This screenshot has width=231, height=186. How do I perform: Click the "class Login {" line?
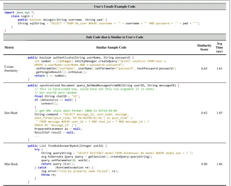(22, 16)
